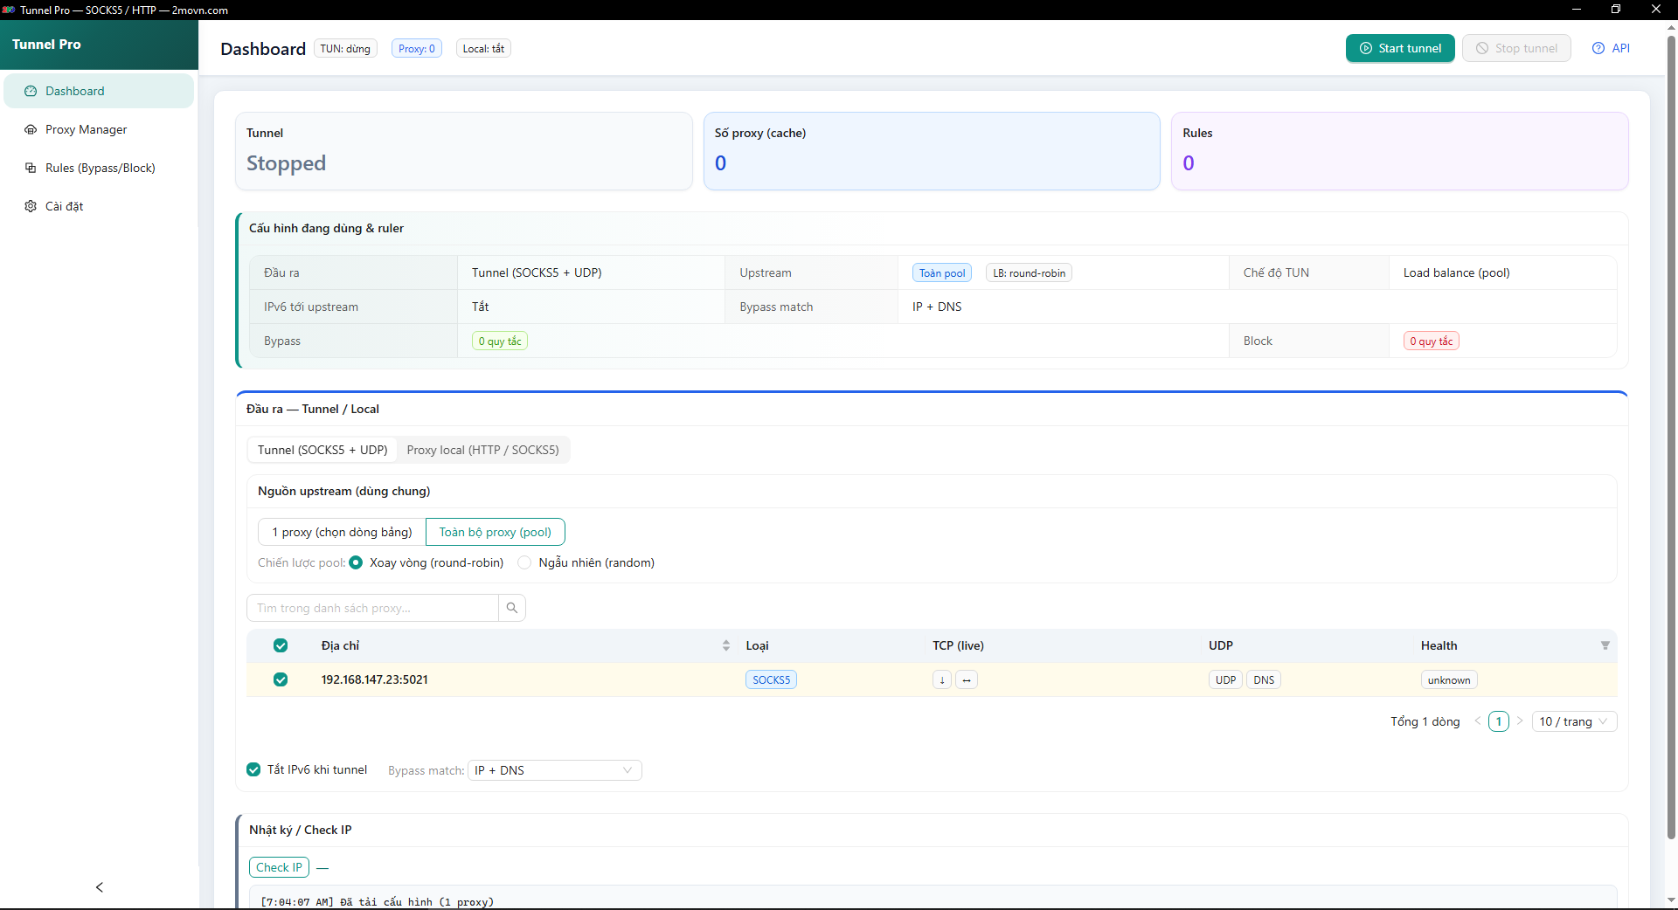Go to the next table page
The image size is (1678, 910).
click(x=1520, y=721)
